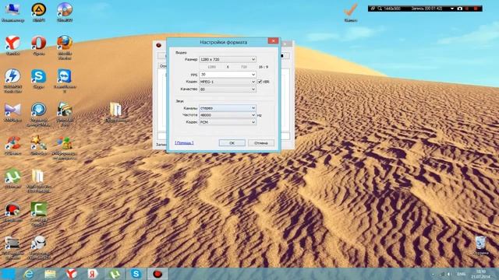Open the video Кодек dropdown showing MPEG-1
The image size is (499, 280).
tap(228, 82)
